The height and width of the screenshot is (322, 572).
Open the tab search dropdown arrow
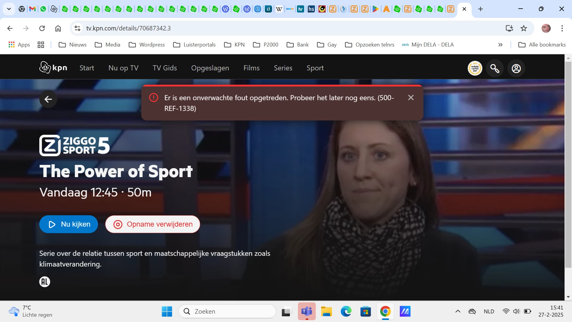[x=9, y=9]
